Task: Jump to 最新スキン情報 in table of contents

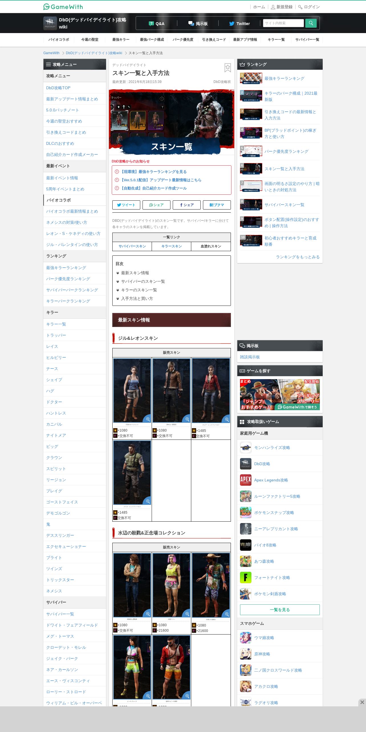Action: point(135,273)
